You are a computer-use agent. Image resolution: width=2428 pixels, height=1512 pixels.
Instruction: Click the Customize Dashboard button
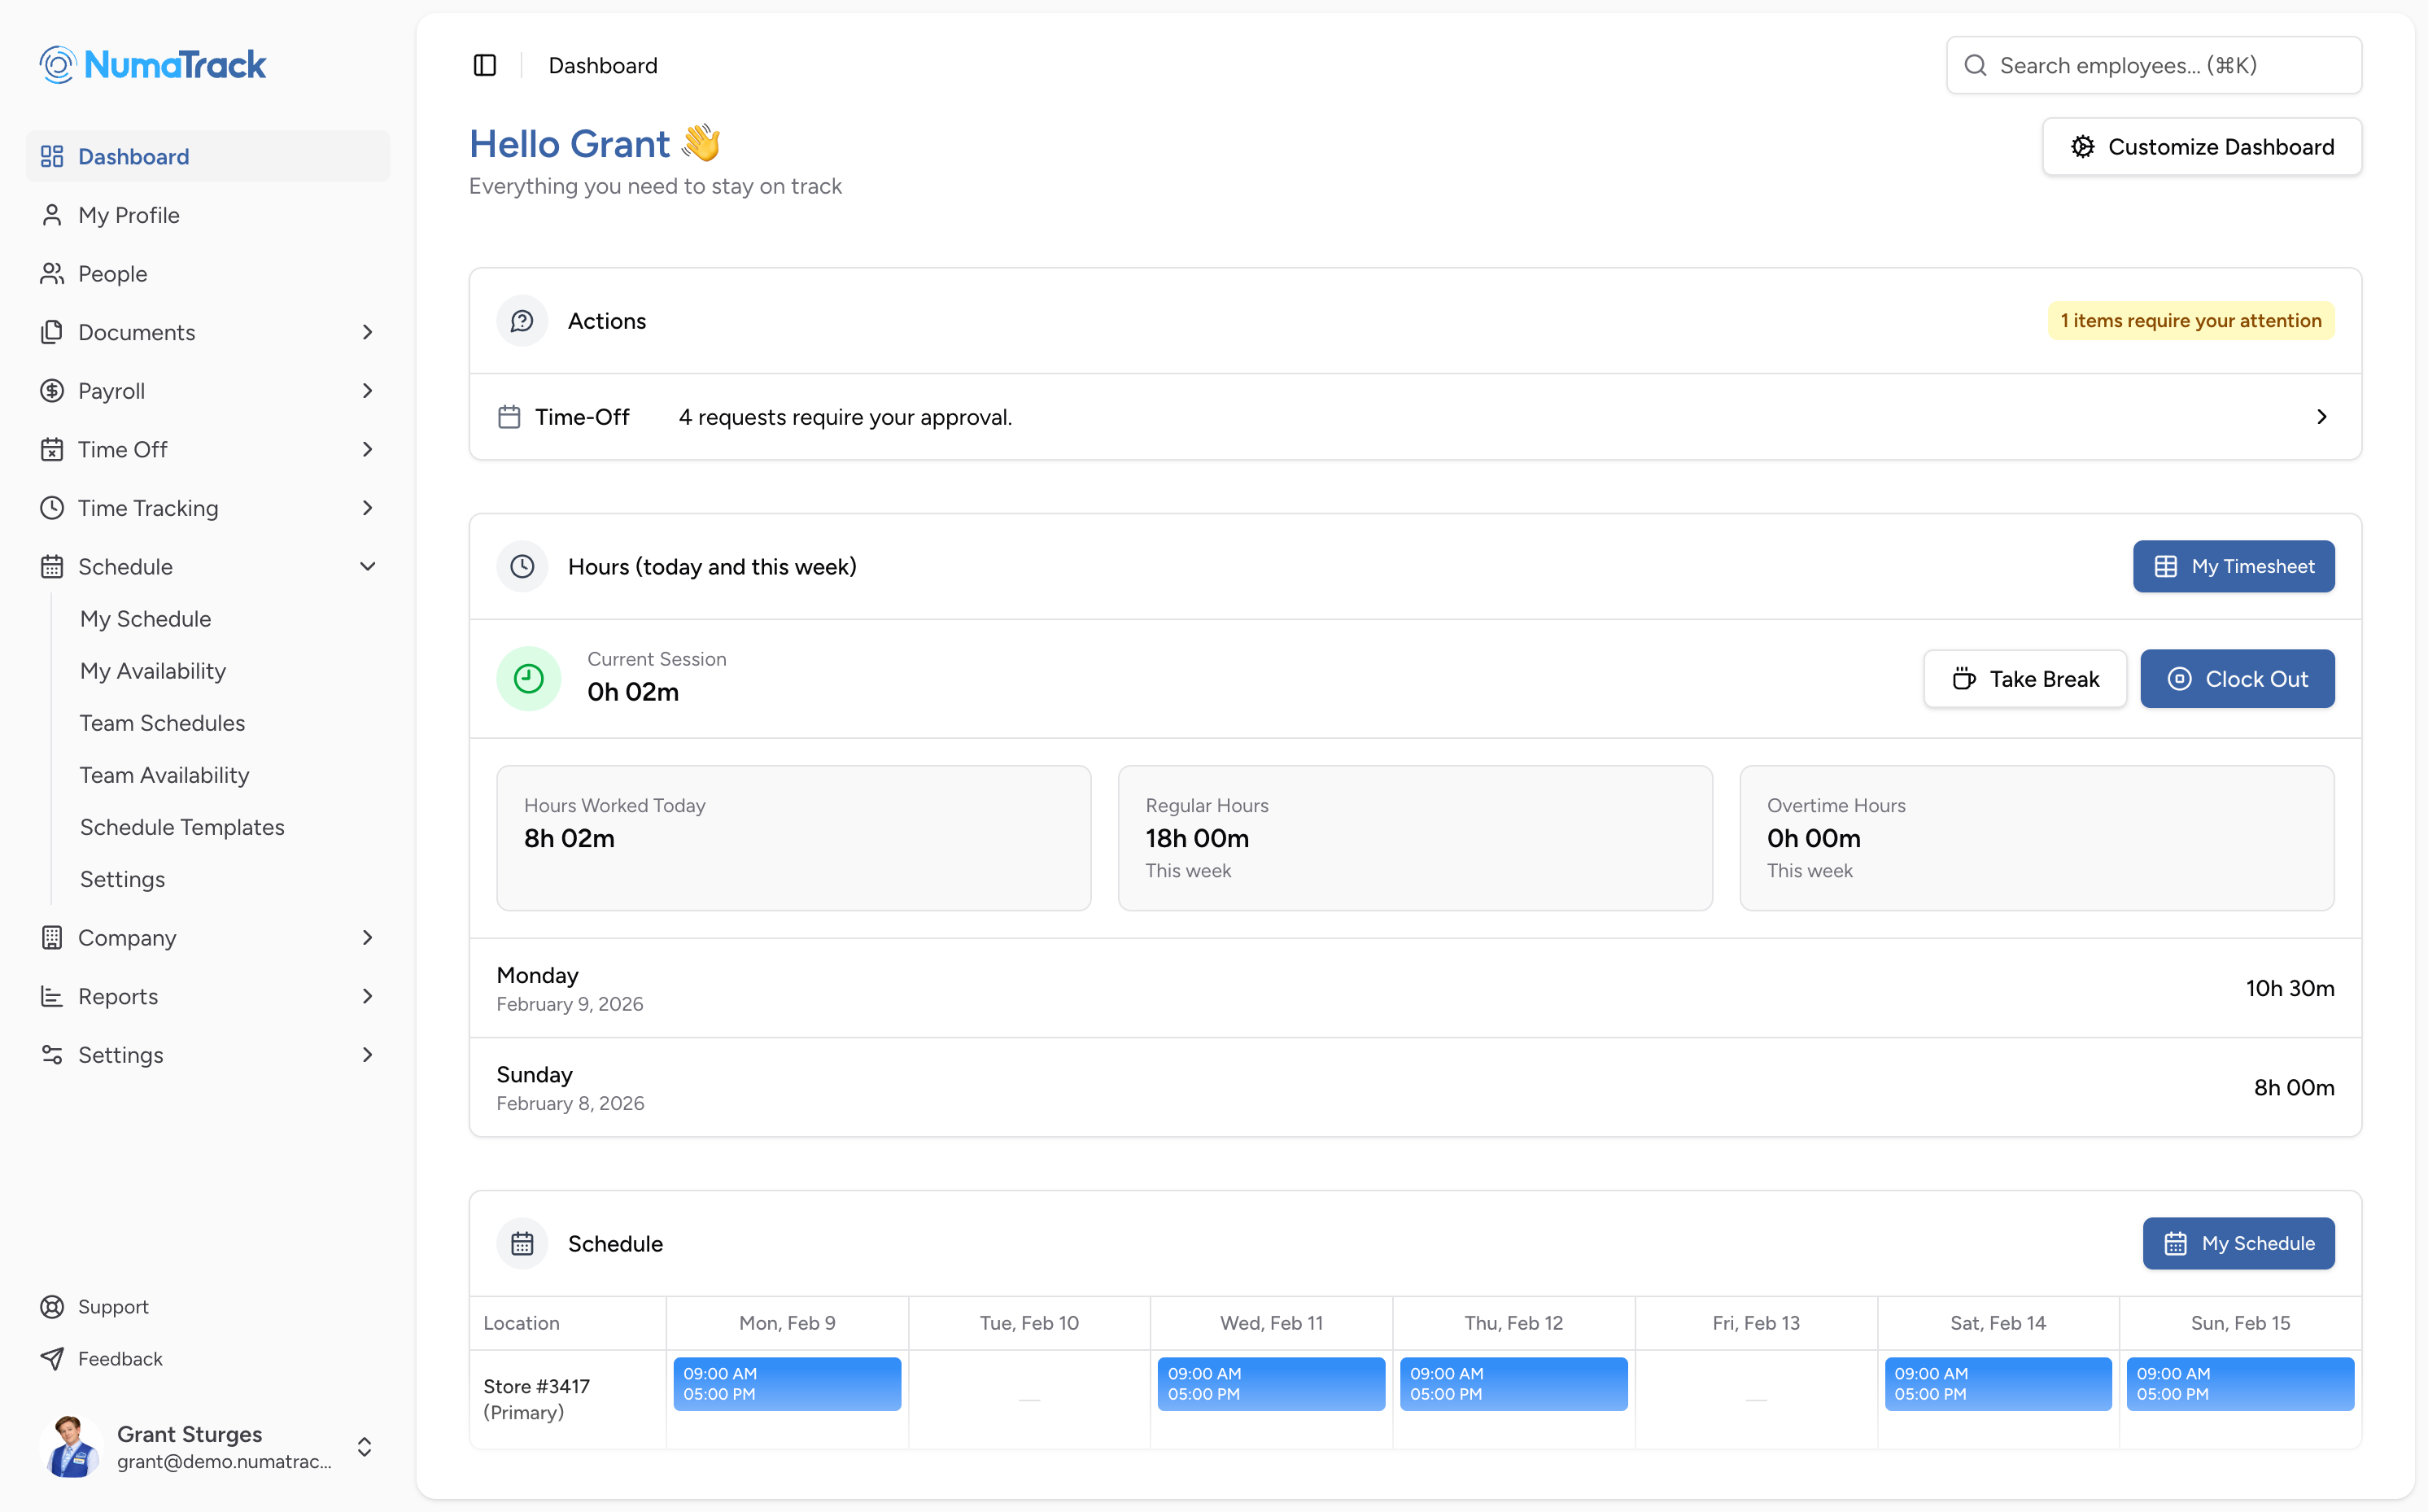click(2202, 146)
